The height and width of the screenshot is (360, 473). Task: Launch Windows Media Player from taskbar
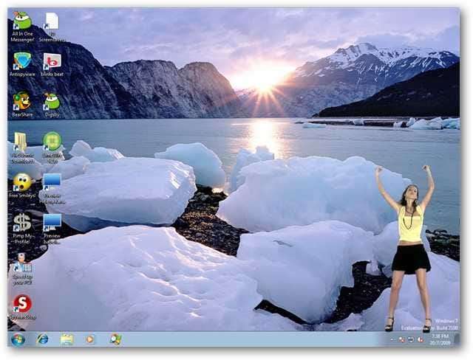click(x=89, y=339)
